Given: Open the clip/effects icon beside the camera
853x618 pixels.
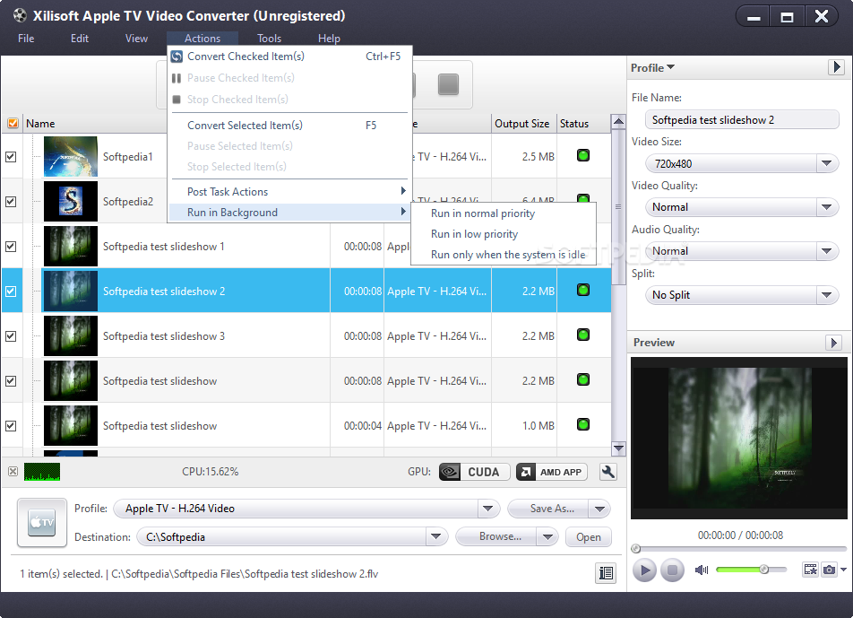Looking at the screenshot, I should pos(811,570).
